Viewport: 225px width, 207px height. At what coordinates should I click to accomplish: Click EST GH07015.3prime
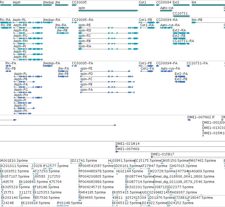tap(171, 169)
